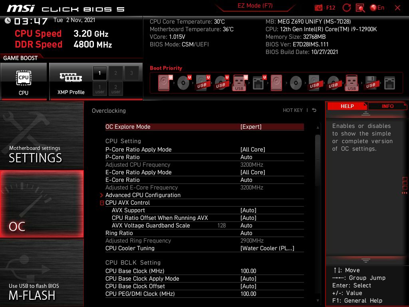Click the circular refresh icon in the top bar
409x307 pixels.
click(x=346, y=8)
